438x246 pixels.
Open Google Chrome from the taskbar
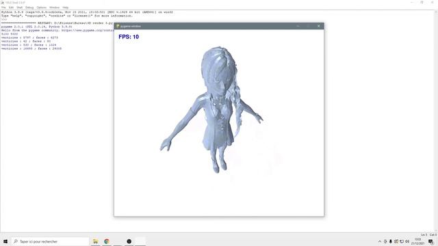(107, 241)
